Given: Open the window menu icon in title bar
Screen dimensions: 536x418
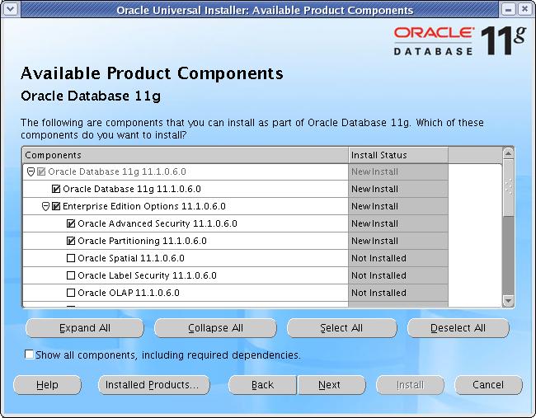Looking at the screenshot, I should pyautogui.click(x=11, y=9).
